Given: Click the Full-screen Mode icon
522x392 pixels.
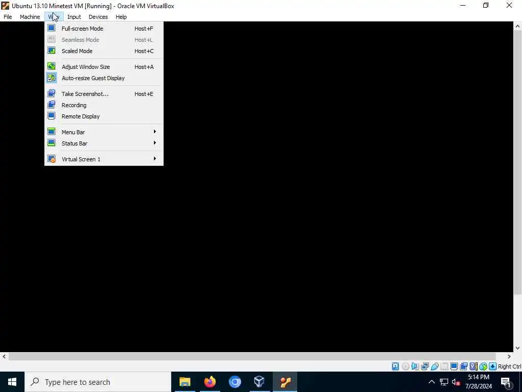Looking at the screenshot, I should pos(51,29).
